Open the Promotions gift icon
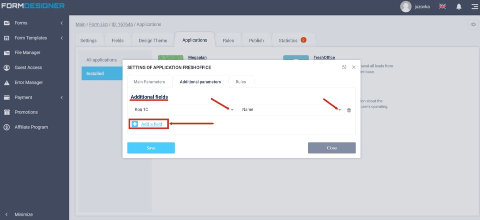The width and height of the screenshot is (480, 220). click(x=7, y=112)
